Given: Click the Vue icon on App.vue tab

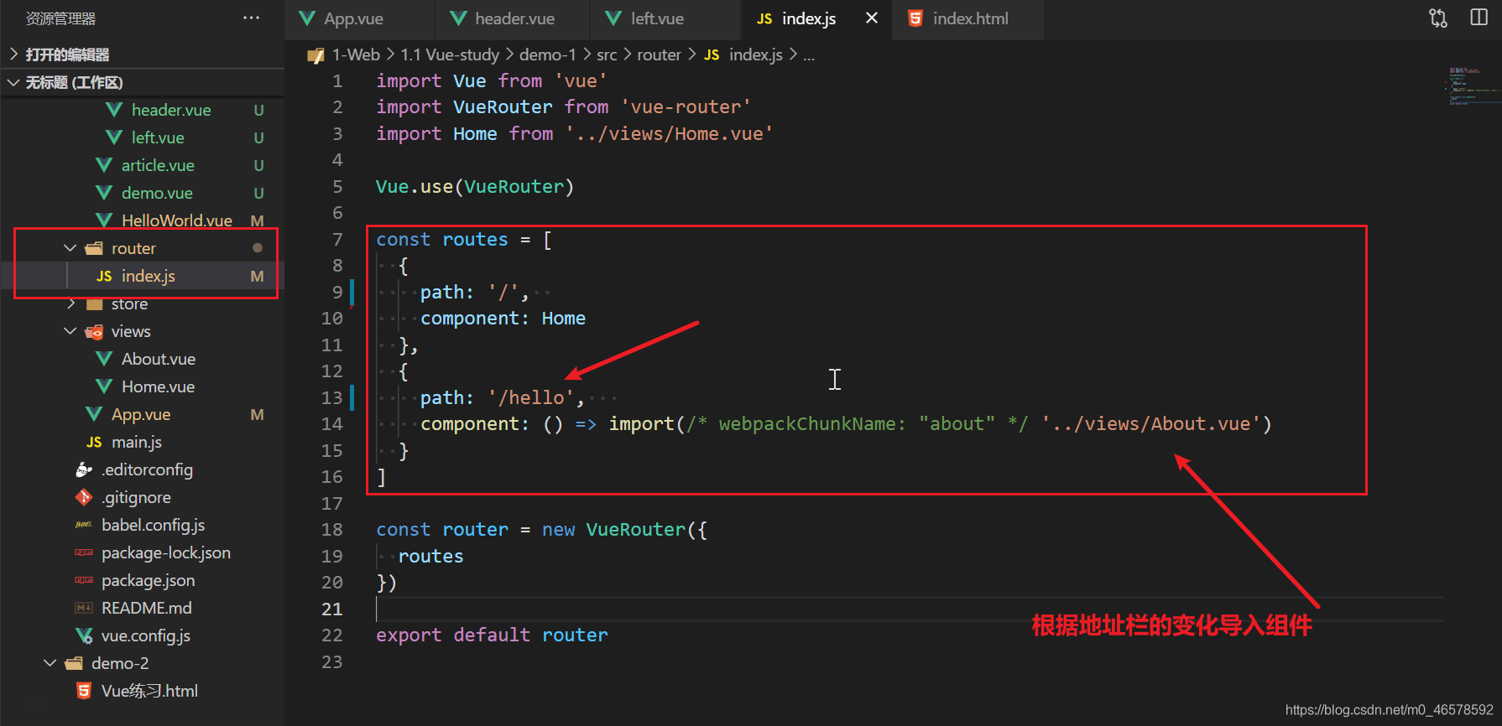Looking at the screenshot, I should click(308, 18).
